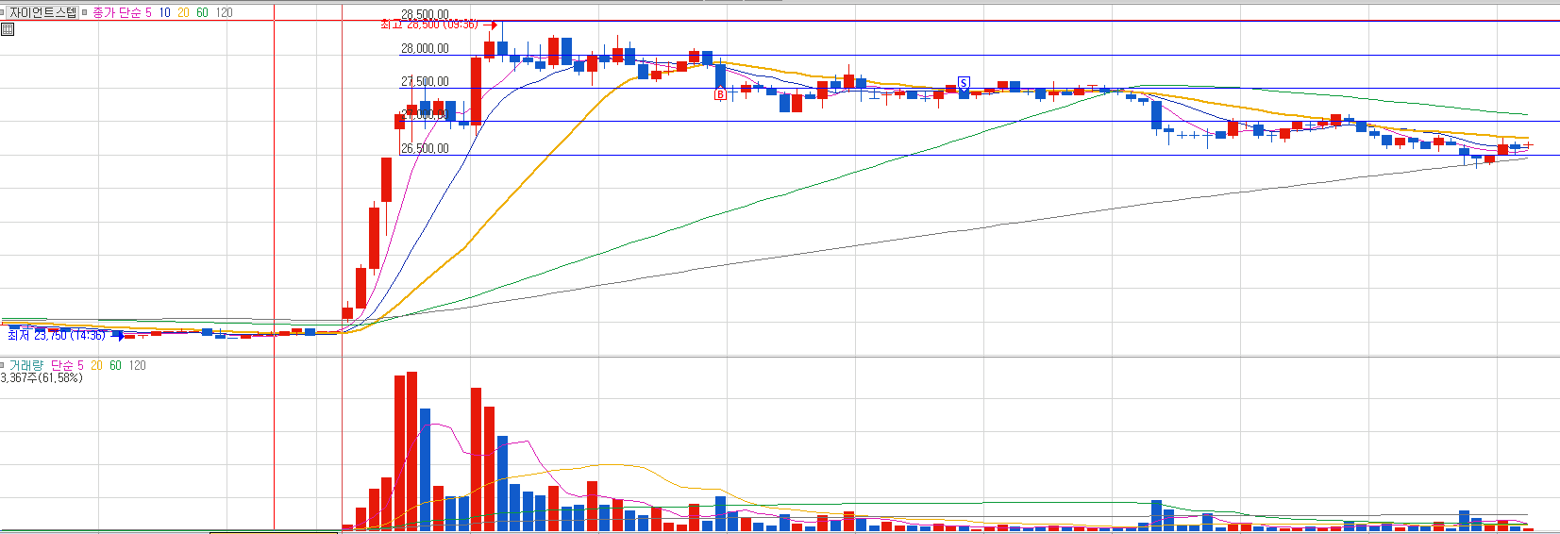This screenshot has height=534, width=1560.
Task: Click the small square before 종가 단순
Action: 85,12
